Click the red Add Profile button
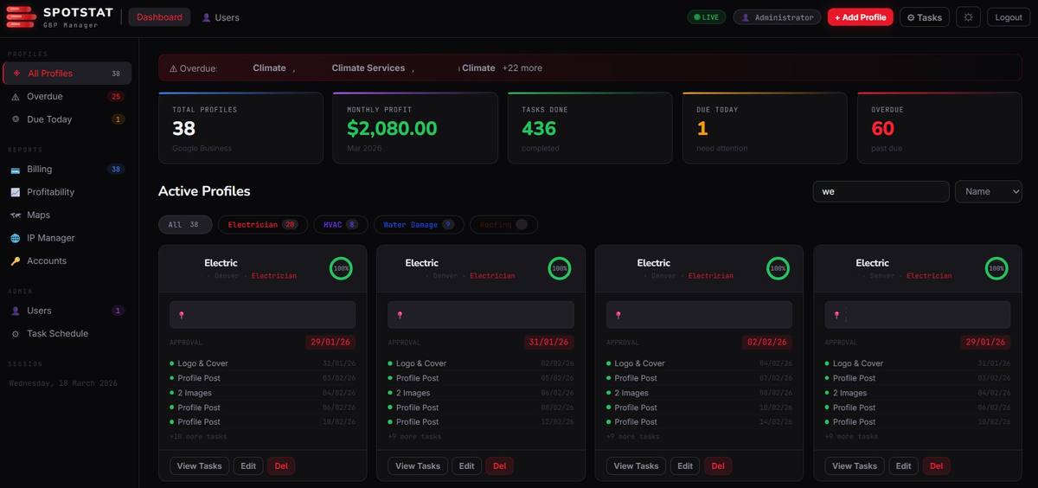This screenshot has height=488, width=1038. coord(860,17)
